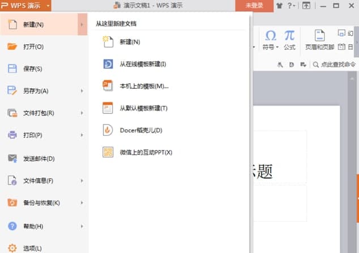This screenshot has height=253, width=359.
Task: Create from online templates (从在线模板新建)
Action: (143, 64)
